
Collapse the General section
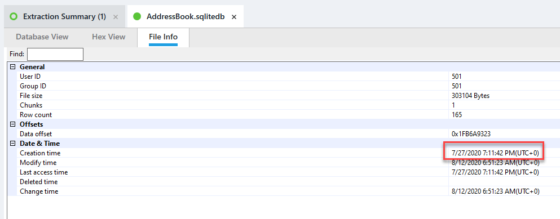point(13,66)
